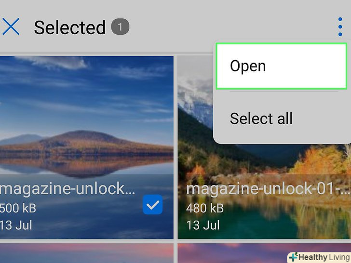Tap the 480 kB file size label
The image size is (351, 263).
[205, 208]
